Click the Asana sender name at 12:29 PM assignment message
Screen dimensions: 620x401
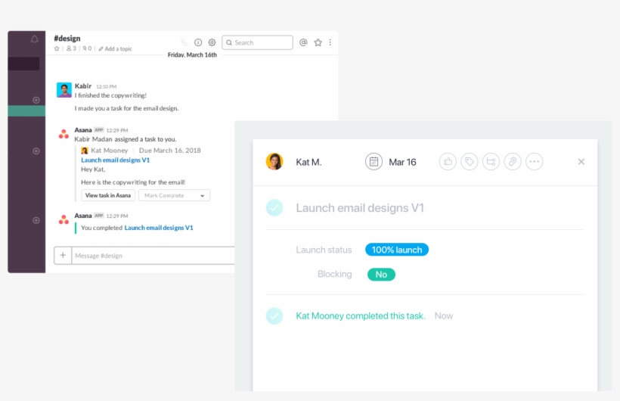tap(83, 130)
